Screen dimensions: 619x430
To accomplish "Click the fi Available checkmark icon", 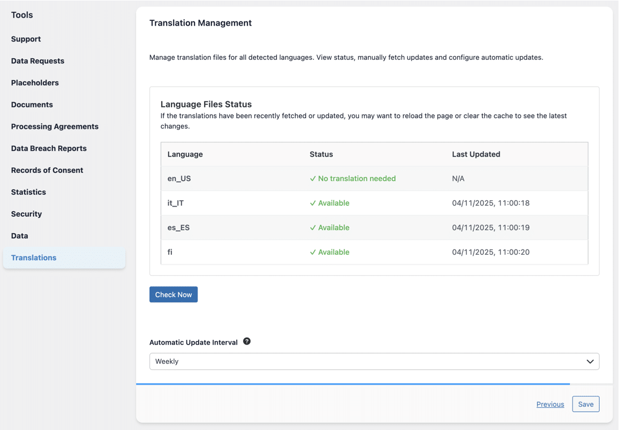I will (313, 253).
